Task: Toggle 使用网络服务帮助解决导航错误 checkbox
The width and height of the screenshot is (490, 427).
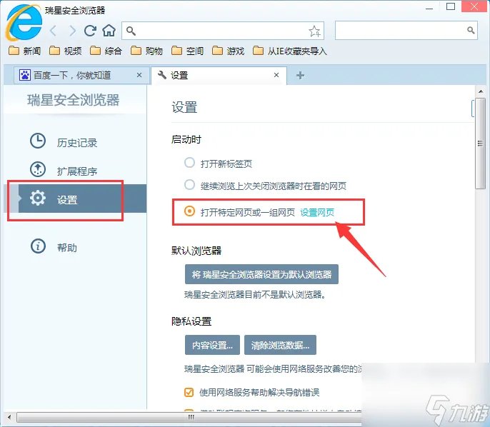Action: (x=189, y=392)
